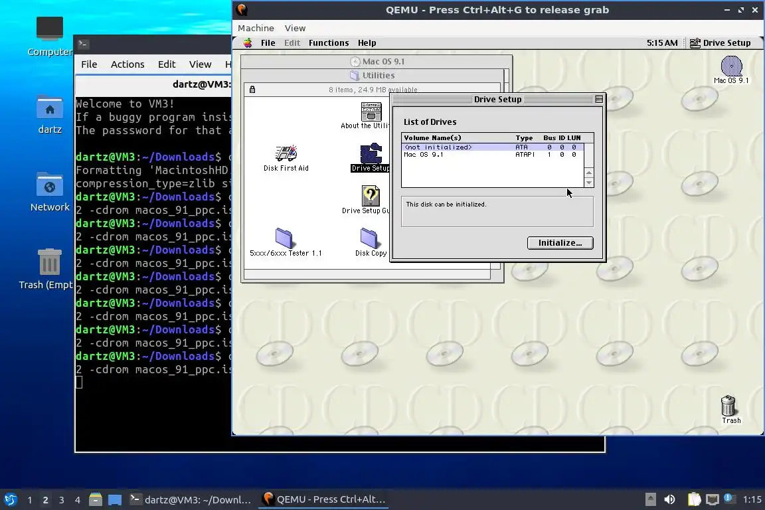Switch to workspace 2 in the pager

pyautogui.click(x=45, y=500)
